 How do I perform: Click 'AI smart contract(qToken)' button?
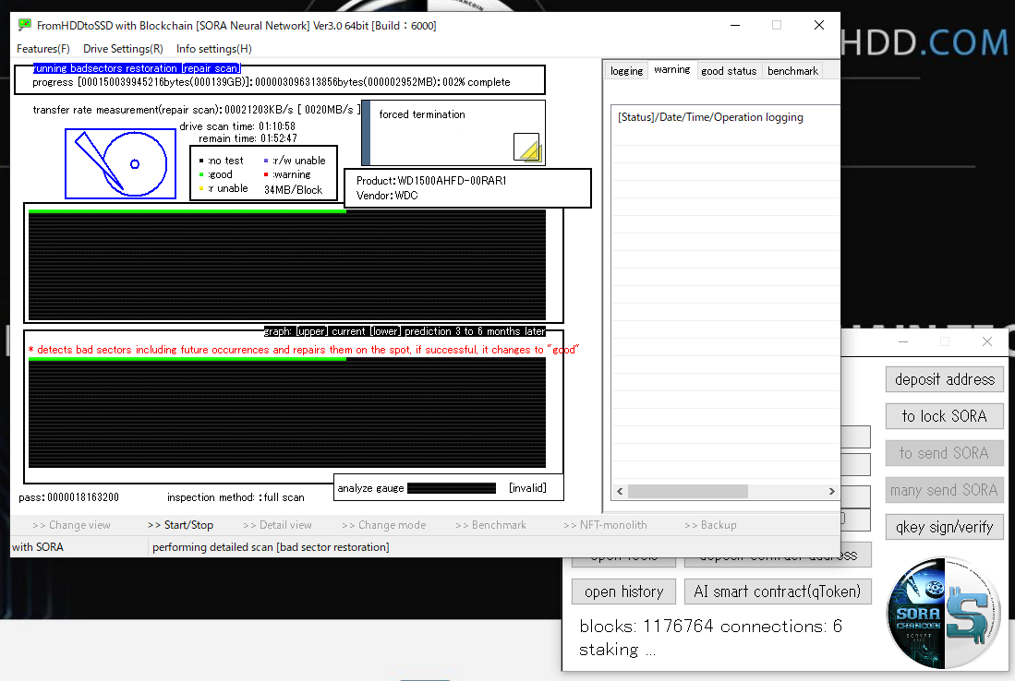click(x=778, y=591)
